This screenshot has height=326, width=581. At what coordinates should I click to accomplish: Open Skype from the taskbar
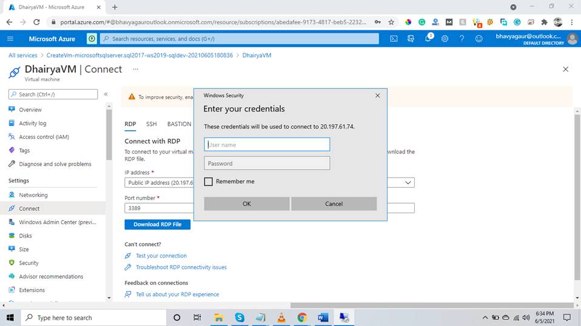click(240, 318)
